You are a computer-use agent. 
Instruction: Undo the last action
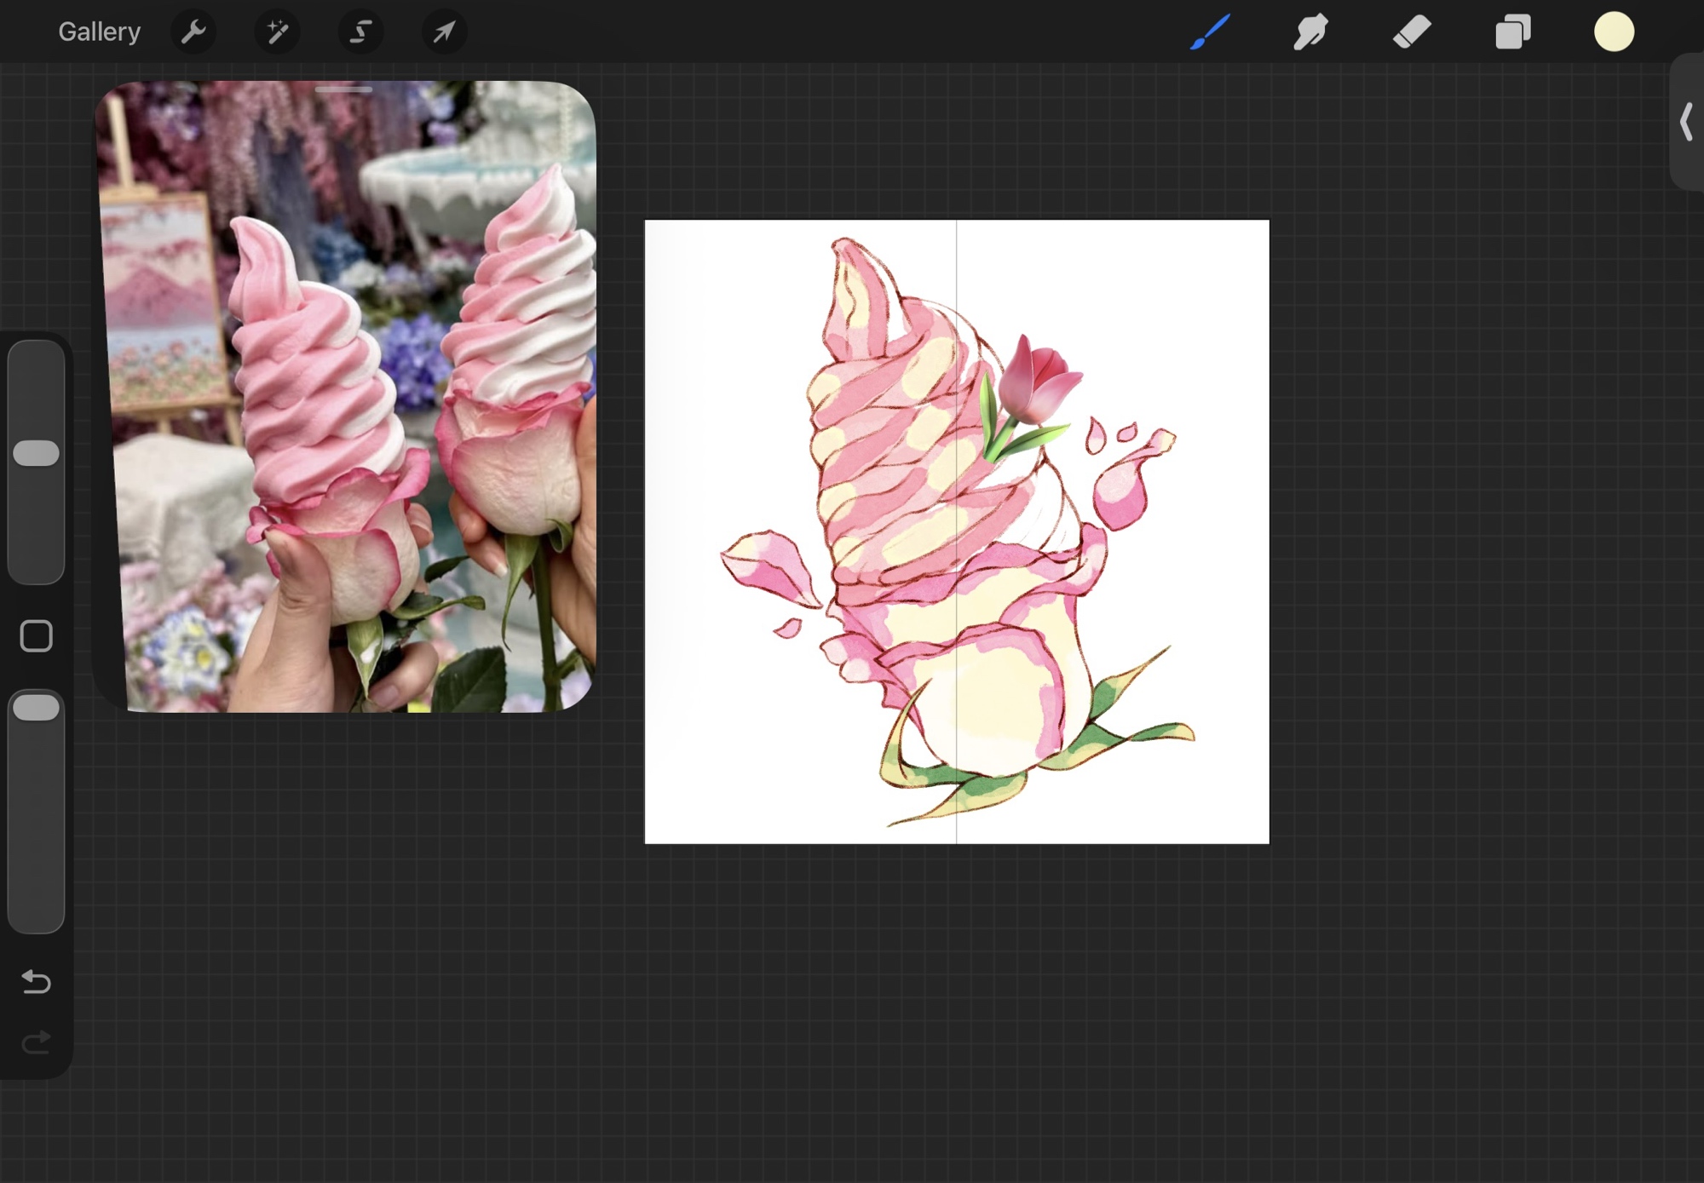pos(36,982)
